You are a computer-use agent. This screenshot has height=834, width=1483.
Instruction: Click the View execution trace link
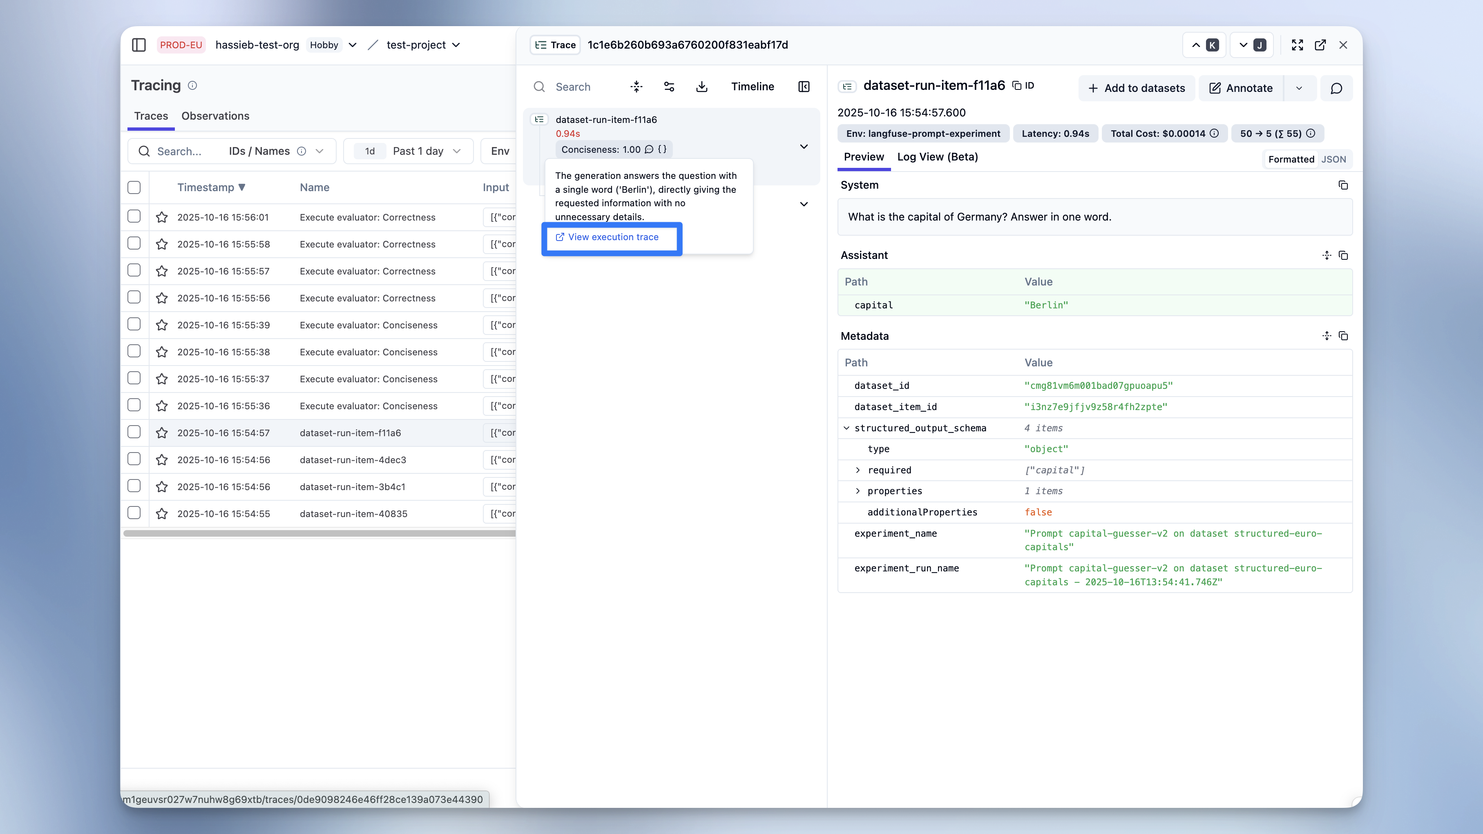[x=612, y=237]
